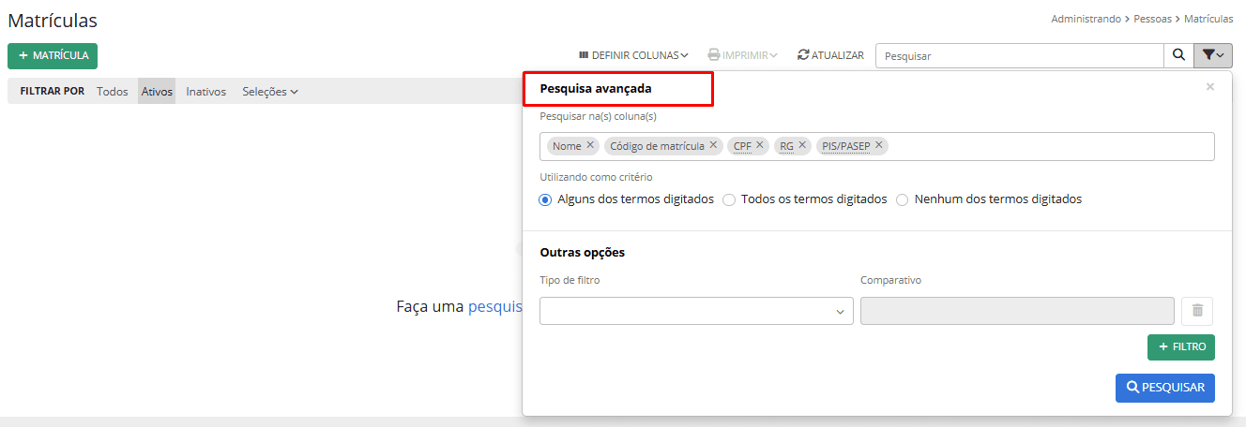Click the trash delete filter icon
The image size is (1246, 427).
coord(1197,311)
